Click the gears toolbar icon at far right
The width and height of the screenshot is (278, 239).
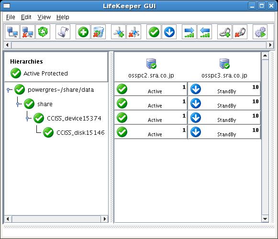pyautogui.click(x=260, y=32)
